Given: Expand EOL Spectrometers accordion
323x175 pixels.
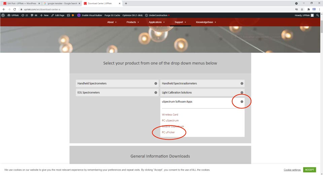Looking at the screenshot, I should click(x=117, y=93).
